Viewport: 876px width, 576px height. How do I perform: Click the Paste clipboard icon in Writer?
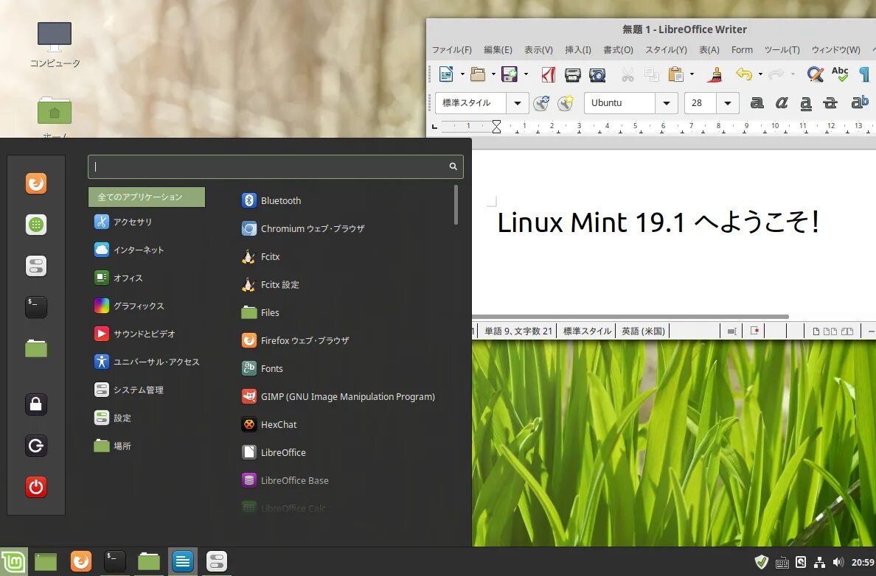click(676, 74)
